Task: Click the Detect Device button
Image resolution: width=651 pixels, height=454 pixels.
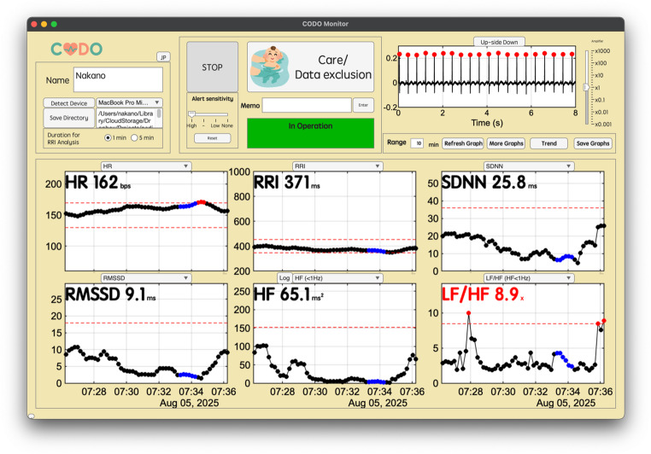Action: pos(69,102)
